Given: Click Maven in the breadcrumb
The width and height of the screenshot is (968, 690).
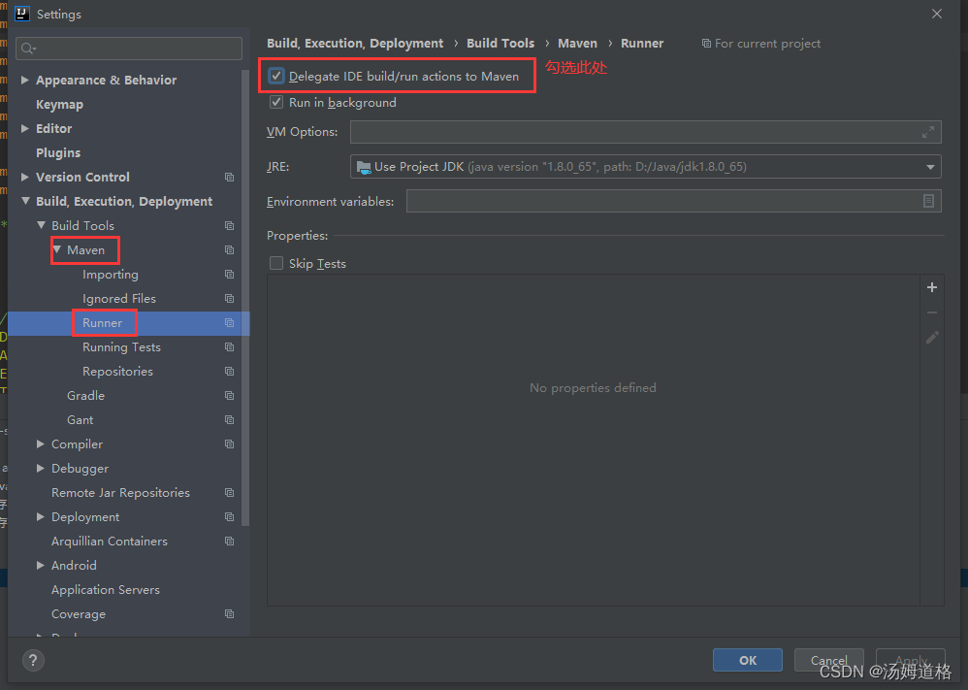Looking at the screenshot, I should pyautogui.click(x=577, y=44).
